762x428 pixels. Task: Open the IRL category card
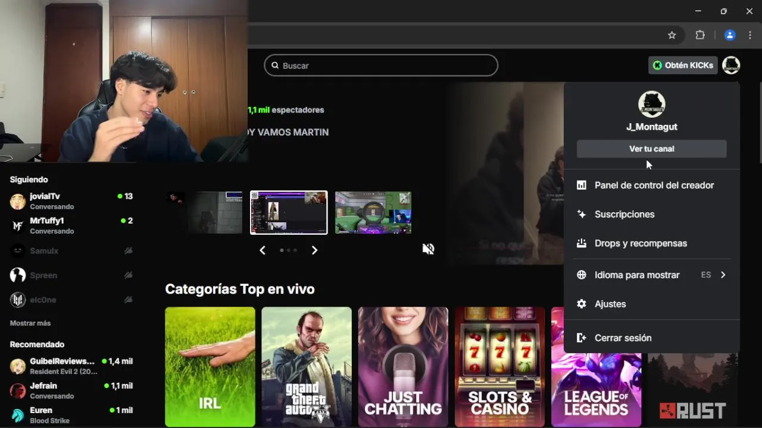tap(210, 367)
